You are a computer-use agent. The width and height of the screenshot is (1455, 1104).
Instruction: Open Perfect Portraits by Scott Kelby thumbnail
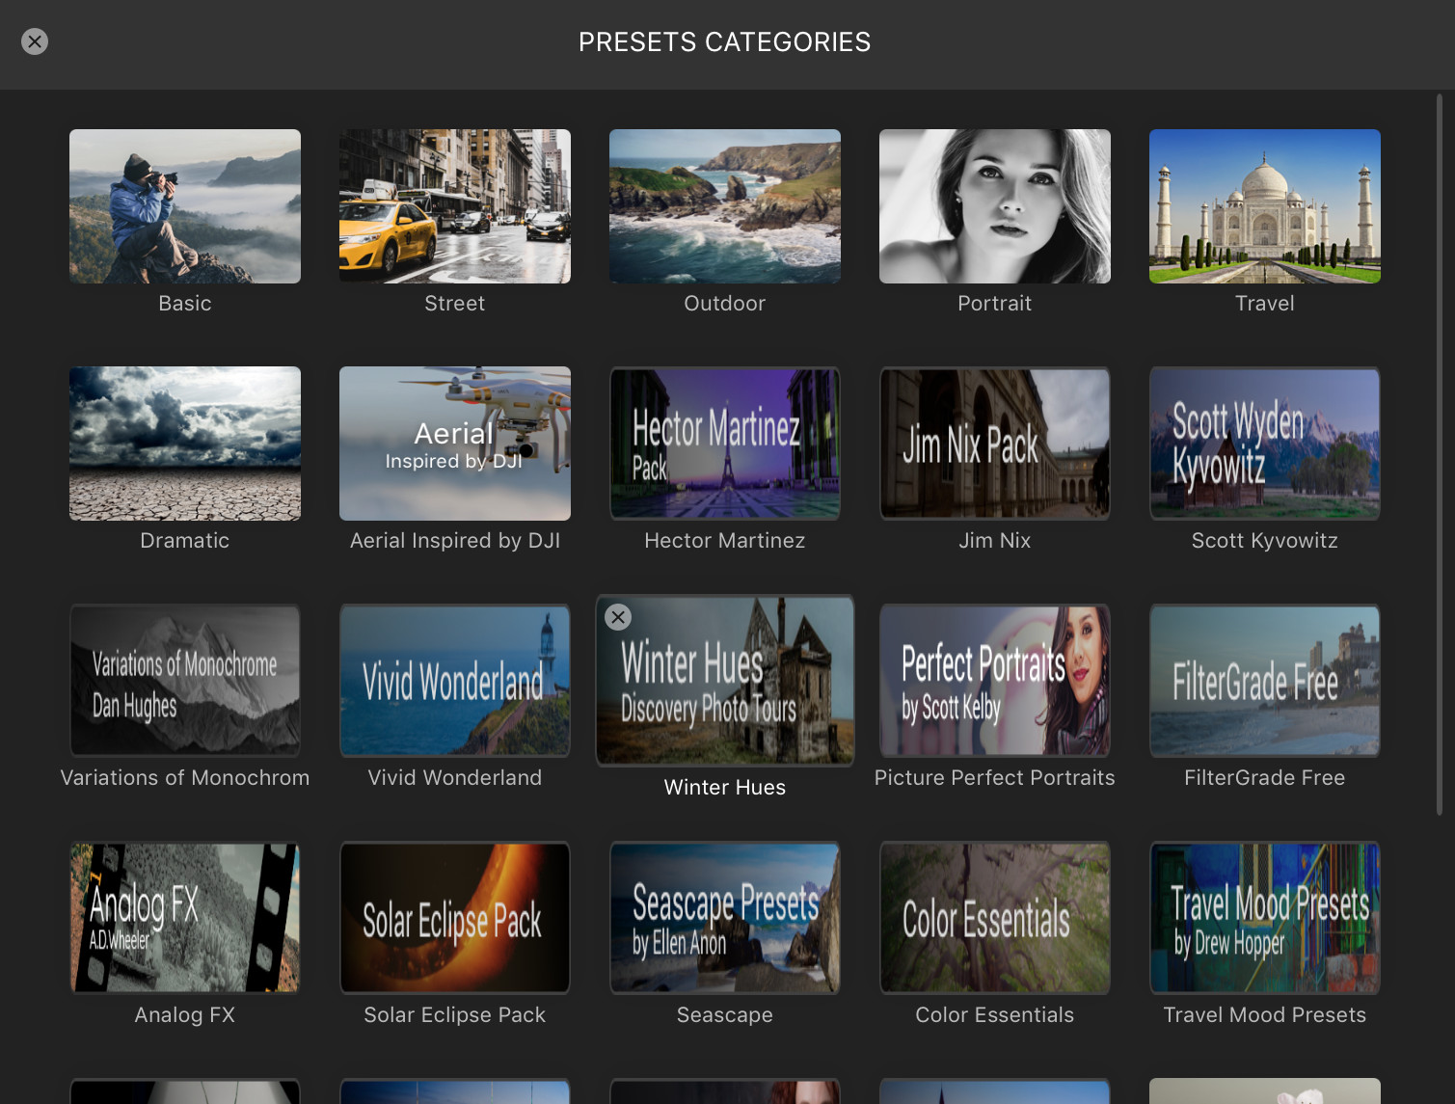[x=995, y=681]
